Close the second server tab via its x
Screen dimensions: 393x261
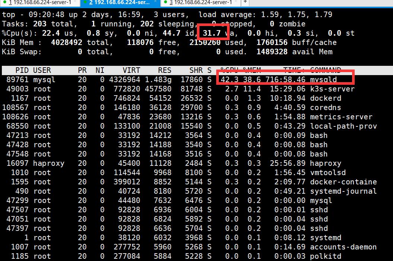[x=154, y=2]
